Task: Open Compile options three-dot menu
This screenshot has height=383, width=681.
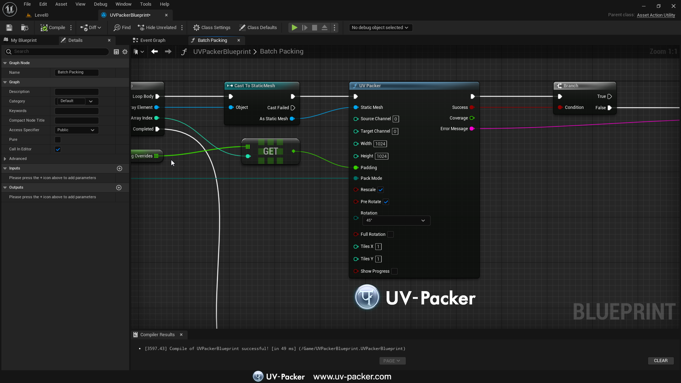Action: pyautogui.click(x=71, y=28)
